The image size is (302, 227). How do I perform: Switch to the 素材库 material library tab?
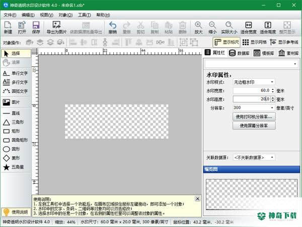point(288,53)
